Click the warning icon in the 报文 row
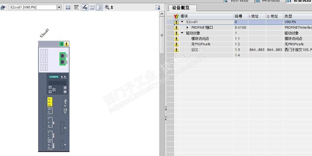 coord(176,50)
